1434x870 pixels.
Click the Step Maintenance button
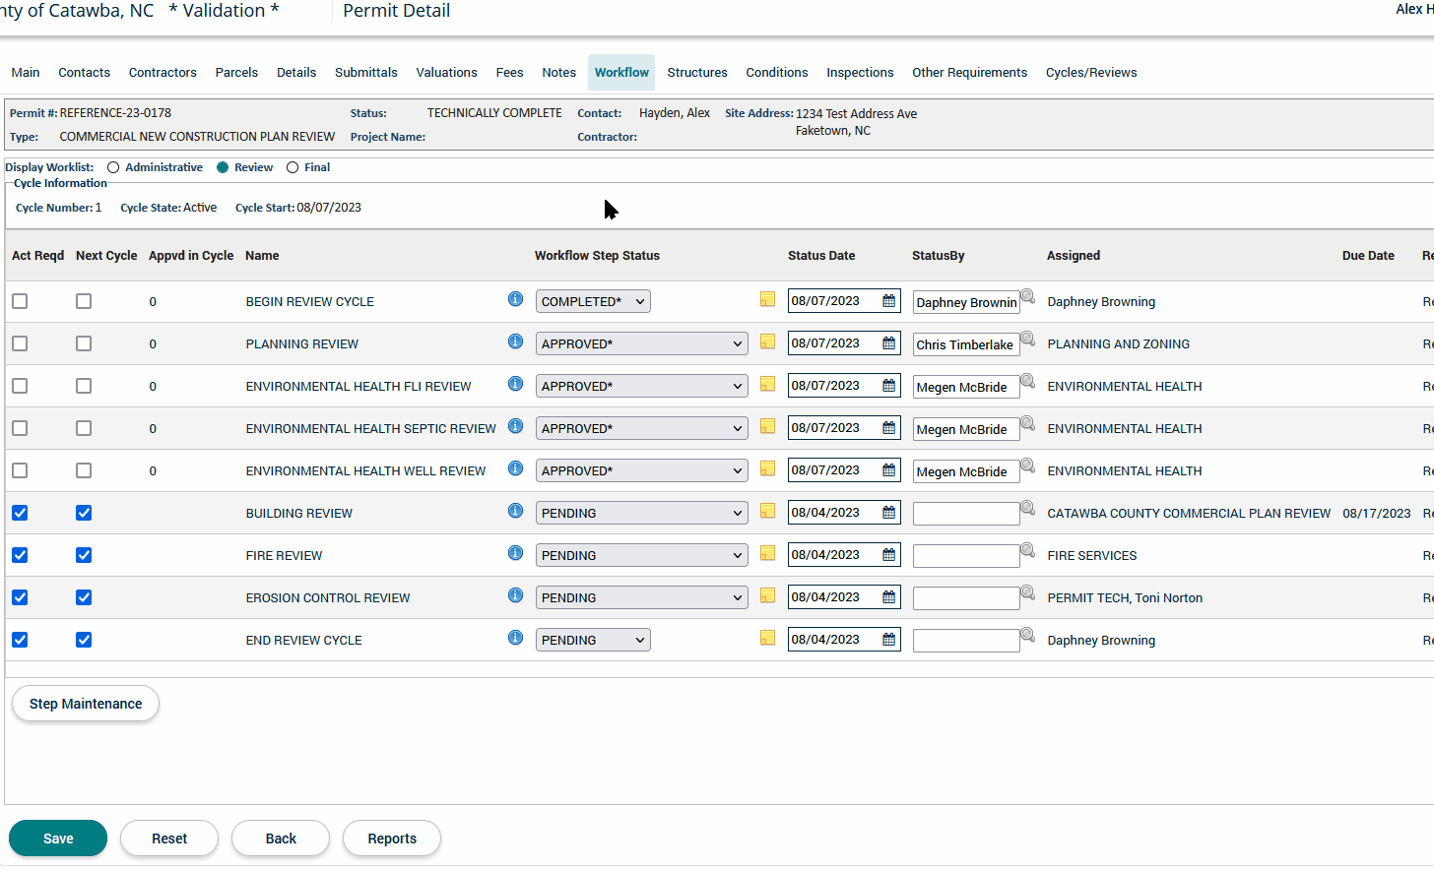click(86, 704)
